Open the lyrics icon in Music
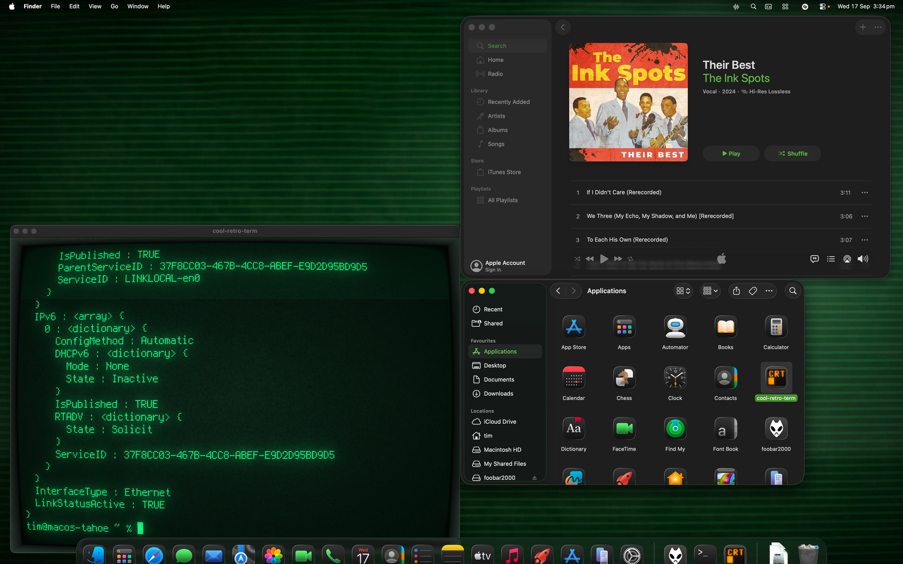This screenshot has width=903, height=564. pos(814,259)
